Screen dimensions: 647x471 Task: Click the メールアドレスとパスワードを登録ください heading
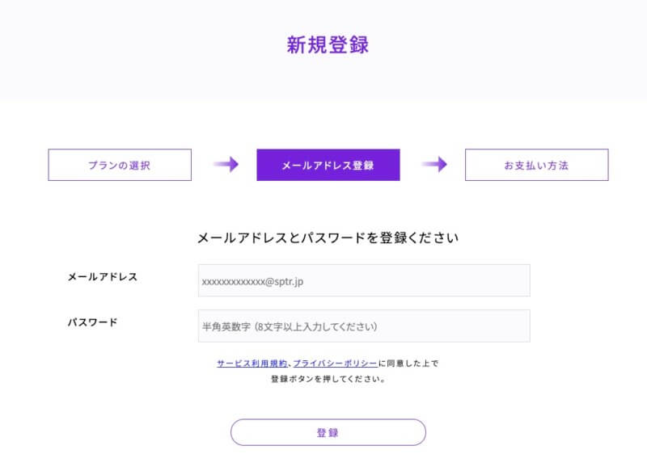point(328,238)
